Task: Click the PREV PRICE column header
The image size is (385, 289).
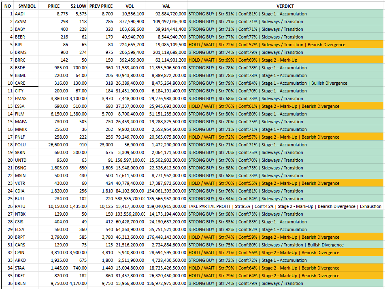Action: (x=101, y=6)
